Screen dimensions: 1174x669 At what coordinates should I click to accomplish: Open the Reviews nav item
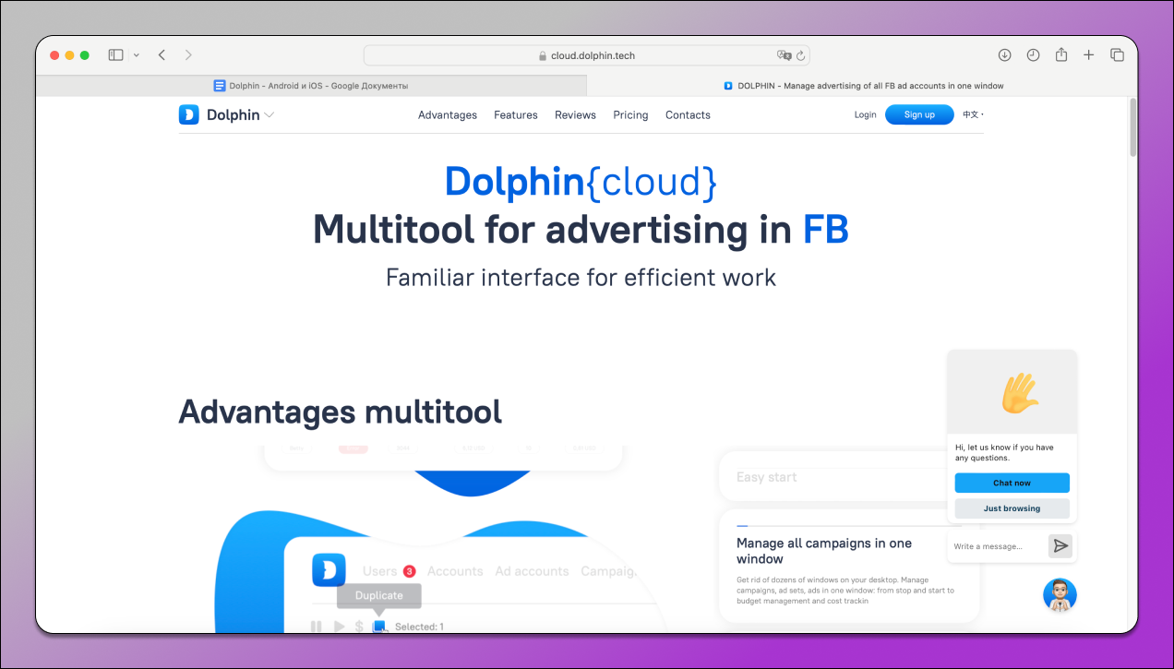(575, 115)
